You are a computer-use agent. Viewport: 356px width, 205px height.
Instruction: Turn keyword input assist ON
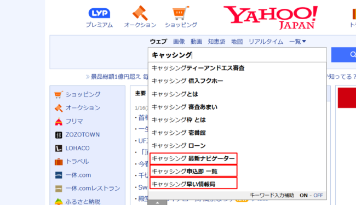pos(303,196)
